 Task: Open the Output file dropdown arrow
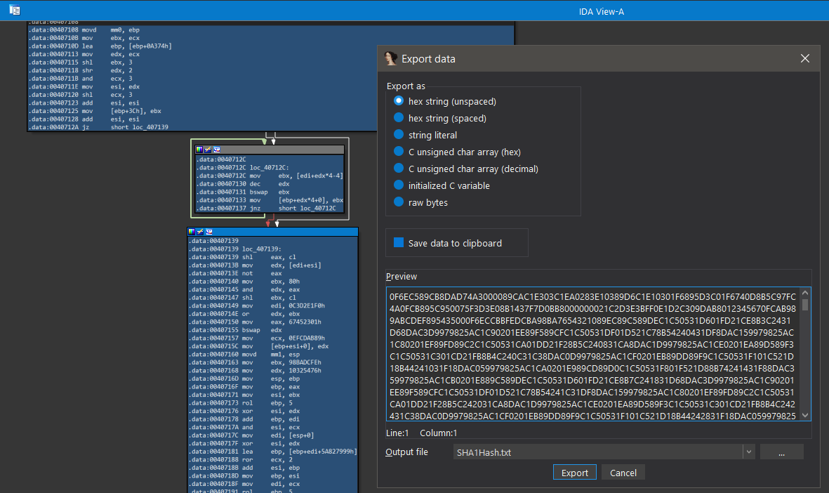pos(749,452)
